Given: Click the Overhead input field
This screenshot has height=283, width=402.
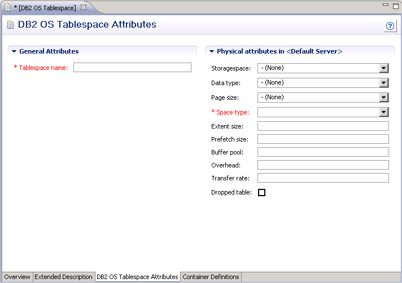Looking at the screenshot, I should (x=323, y=165).
